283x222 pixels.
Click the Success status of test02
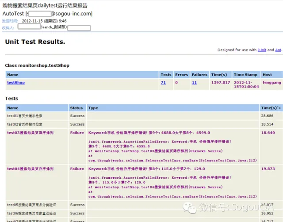pos(77,124)
